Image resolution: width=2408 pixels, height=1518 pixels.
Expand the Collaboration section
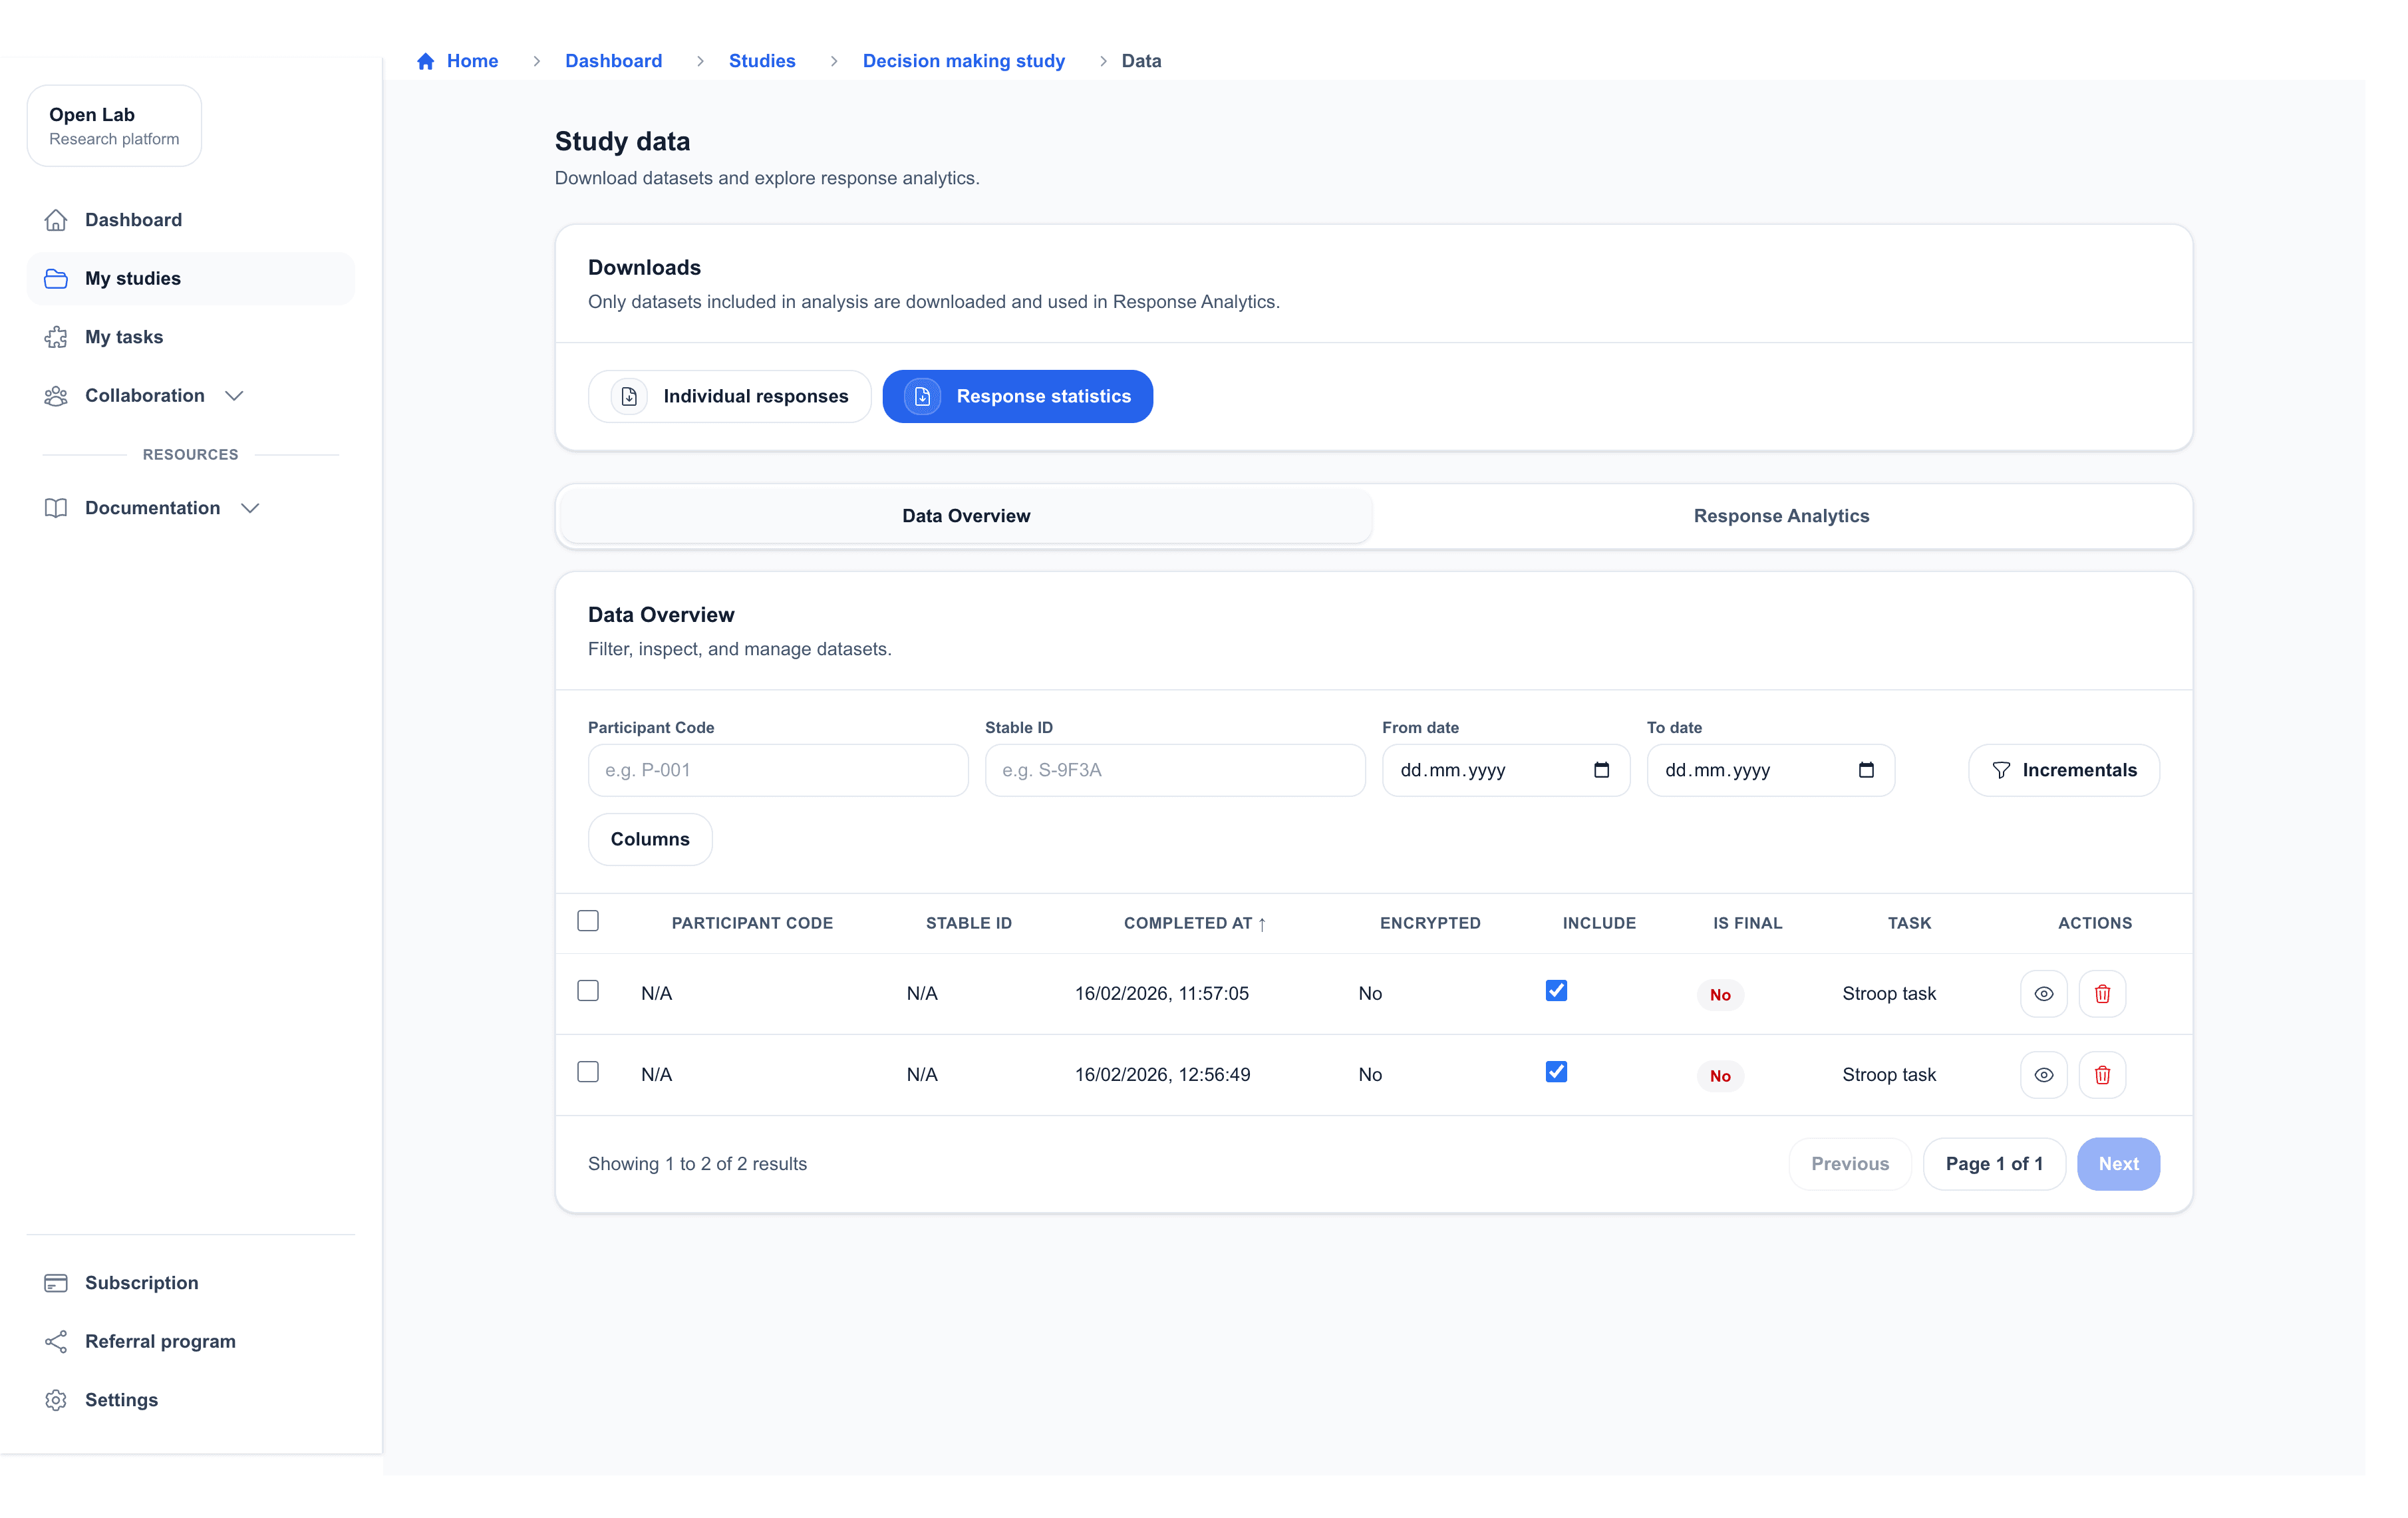coord(234,396)
